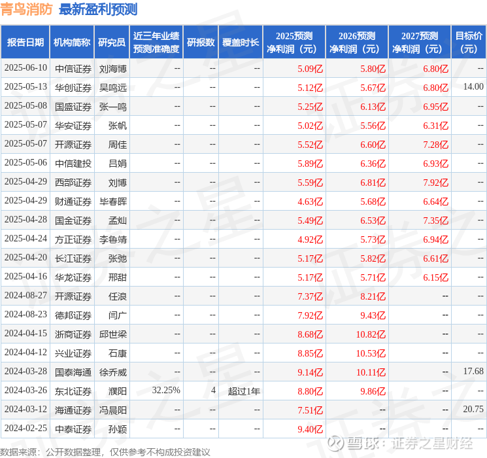Click 长江证券 institution cell
Image resolution: width=487 pixels, height=458 pixels.
point(73,258)
